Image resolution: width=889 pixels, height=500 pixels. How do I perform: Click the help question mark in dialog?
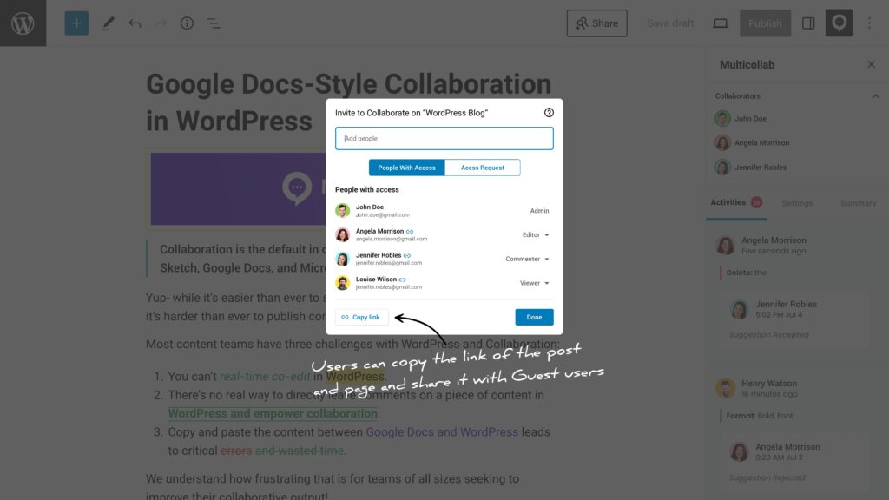coord(549,112)
